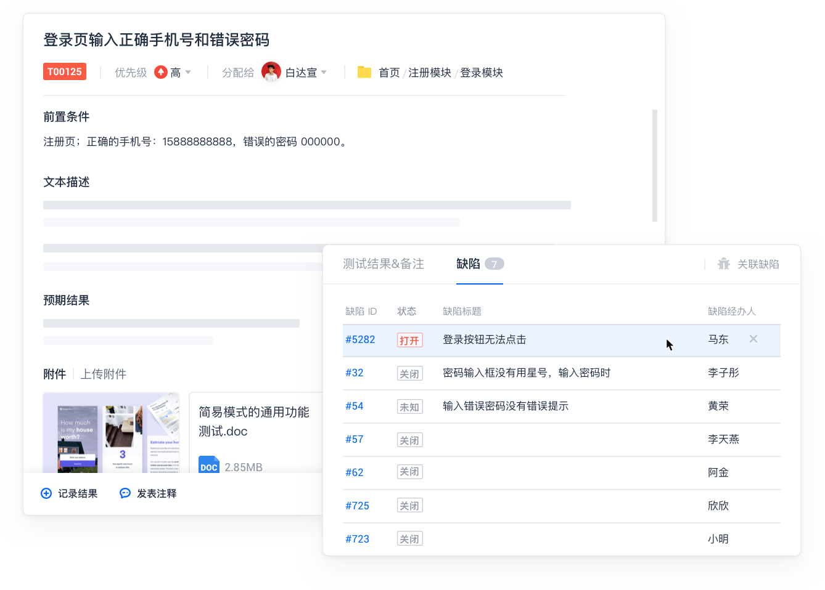This screenshot has height=590, width=825.
Task: Open defect link #5282
Action: click(x=360, y=339)
